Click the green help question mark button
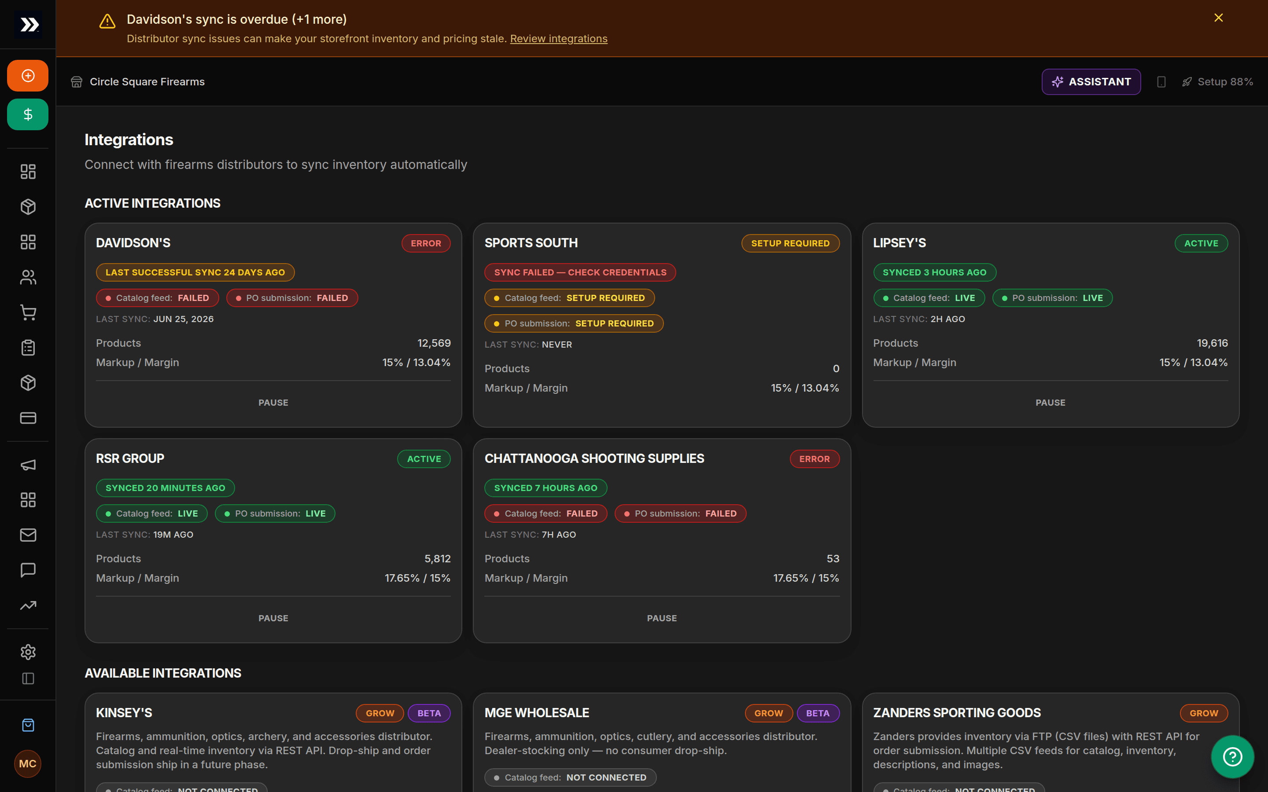The height and width of the screenshot is (792, 1268). click(x=1232, y=756)
